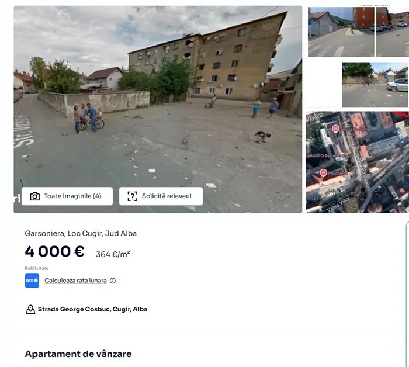
Task: Open the Calculeaza rata lunara link
Action: coord(75,281)
